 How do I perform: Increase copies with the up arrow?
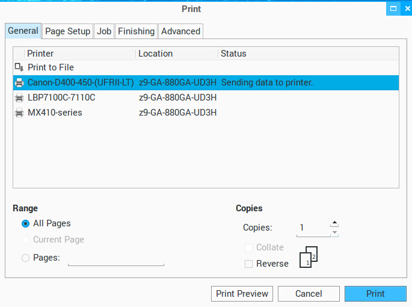335,223
